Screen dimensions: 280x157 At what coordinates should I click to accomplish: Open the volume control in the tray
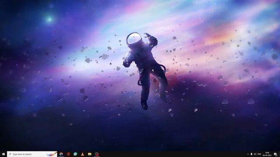[x=255, y=154]
